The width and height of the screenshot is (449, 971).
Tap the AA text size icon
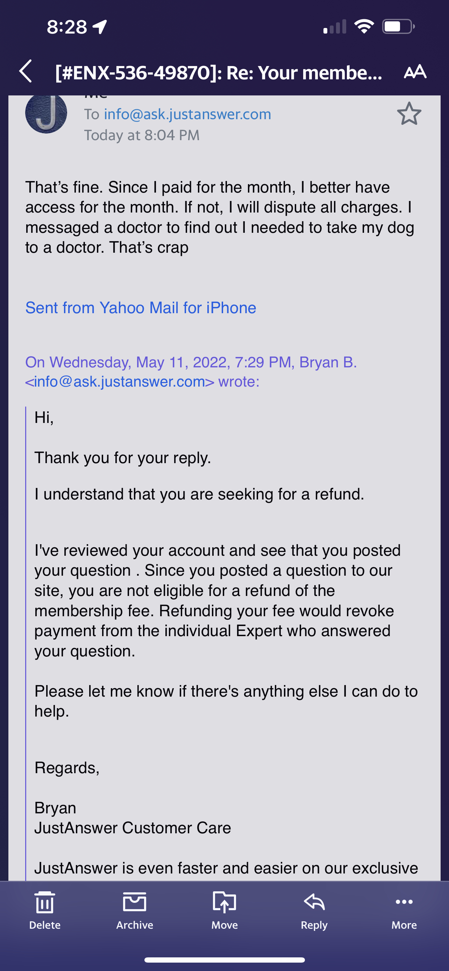[415, 72]
